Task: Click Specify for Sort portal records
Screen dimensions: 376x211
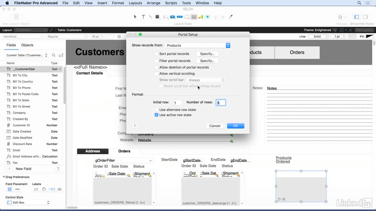Action: click(x=207, y=54)
